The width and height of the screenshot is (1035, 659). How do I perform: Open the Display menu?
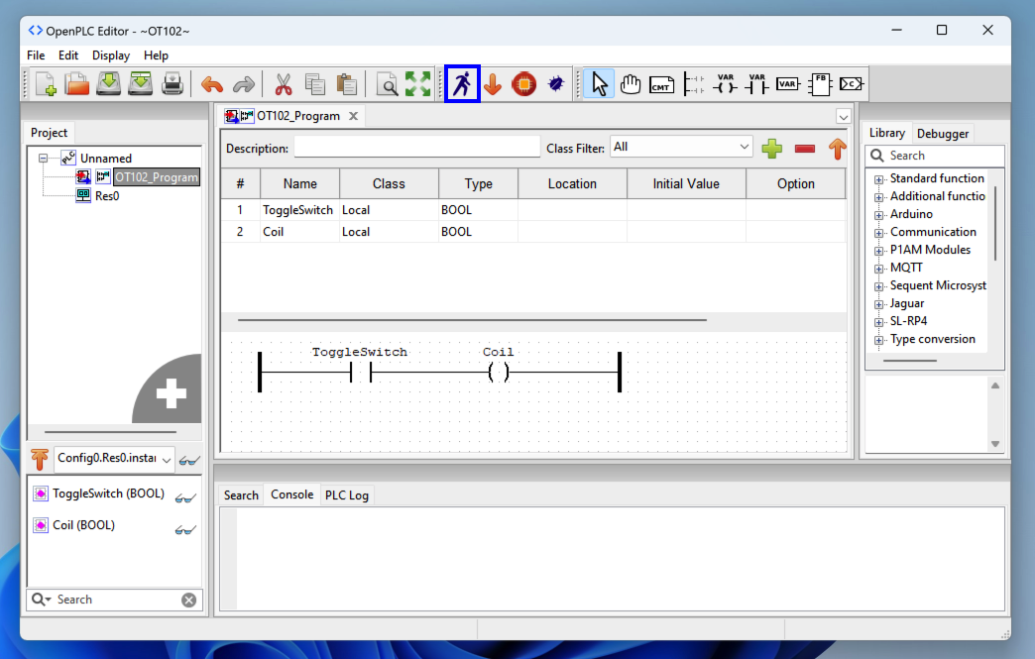111,55
